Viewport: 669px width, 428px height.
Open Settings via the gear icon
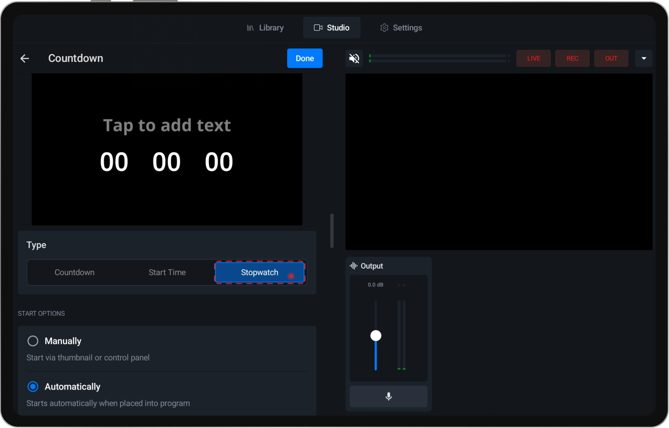pyautogui.click(x=384, y=27)
